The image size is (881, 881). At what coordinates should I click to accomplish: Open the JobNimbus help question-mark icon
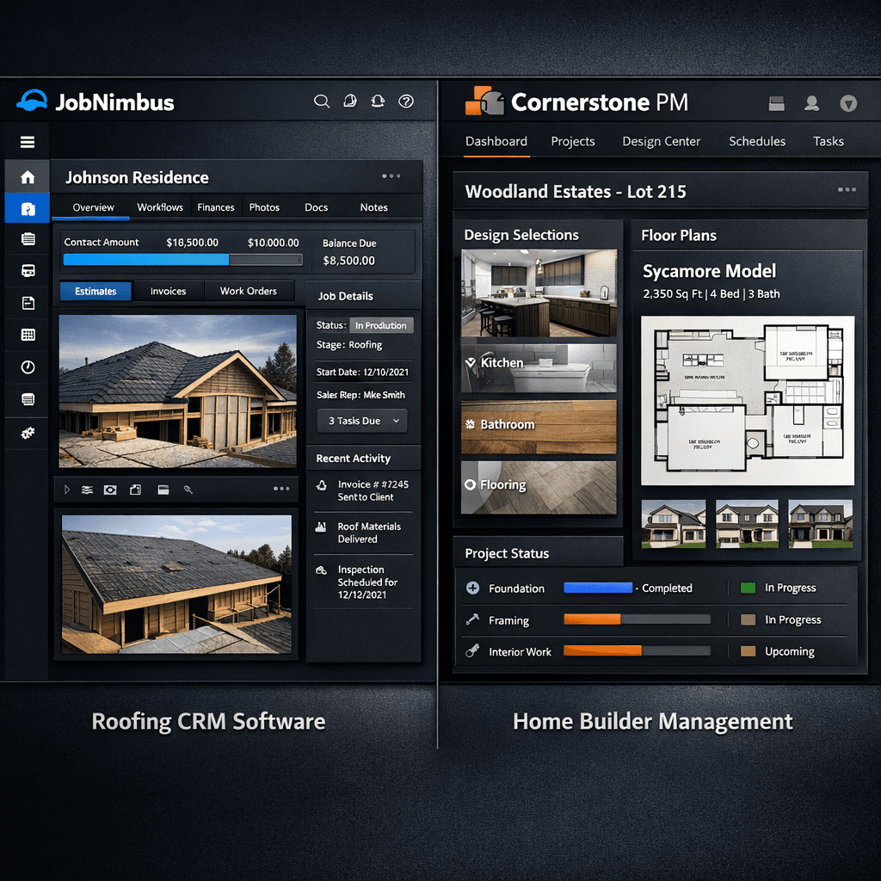[406, 102]
